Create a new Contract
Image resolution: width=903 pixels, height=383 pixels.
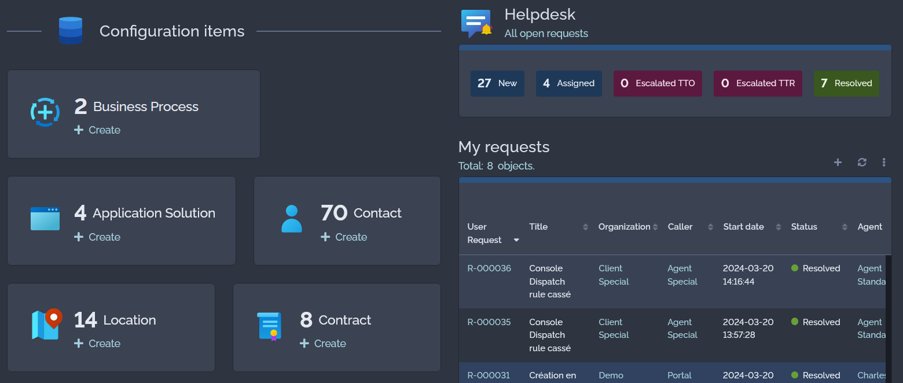tap(323, 344)
